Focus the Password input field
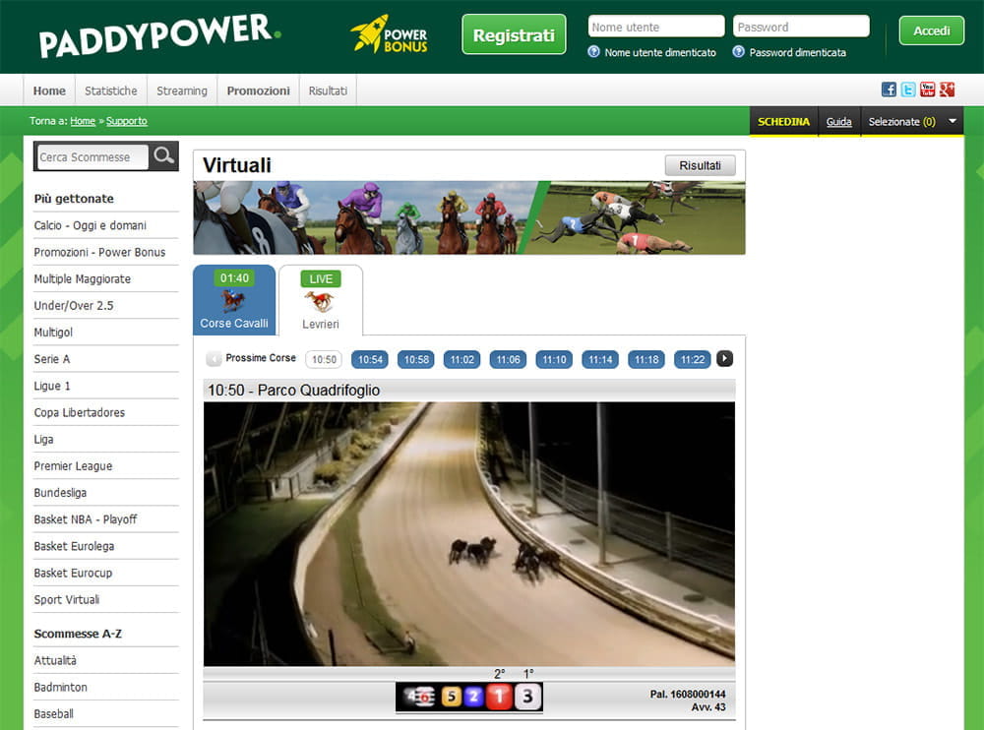This screenshot has height=730, width=984. (x=801, y=27)
